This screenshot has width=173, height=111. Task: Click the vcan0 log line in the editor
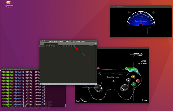click(x=60, y=46)
